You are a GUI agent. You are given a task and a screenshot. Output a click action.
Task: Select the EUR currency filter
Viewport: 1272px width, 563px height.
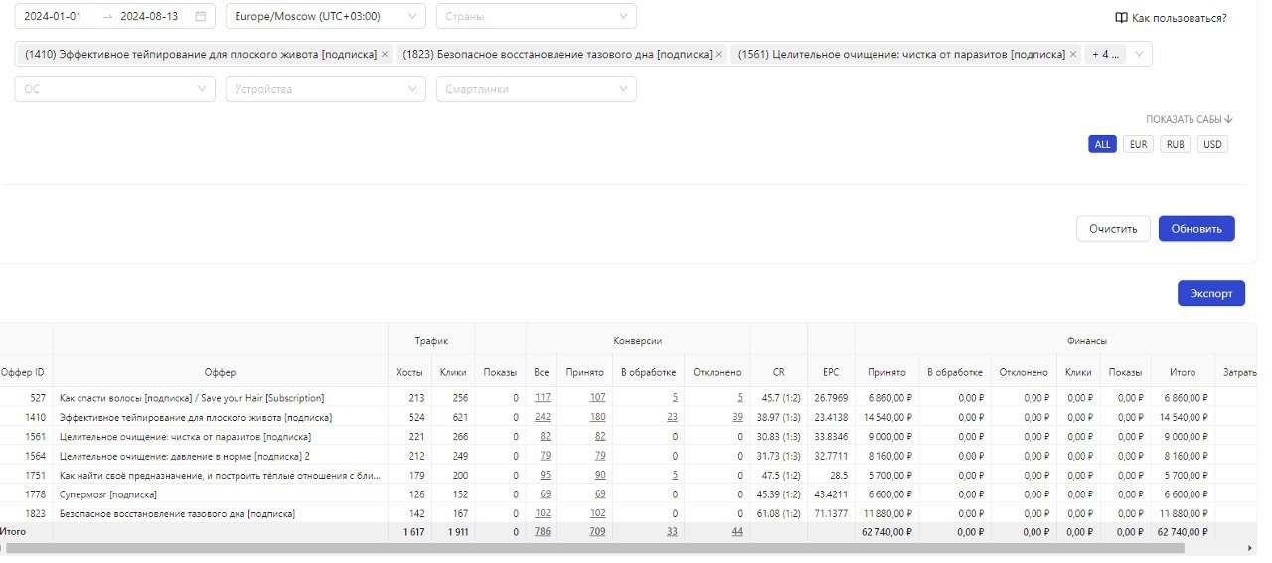pyautogui.click(x=1138, y=144)
